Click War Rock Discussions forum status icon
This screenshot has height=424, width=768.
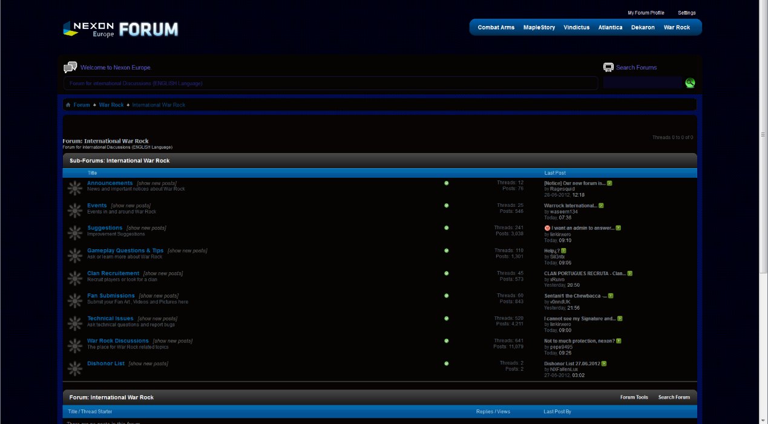pyautogui.click(x=75, y=346)
